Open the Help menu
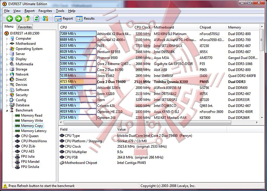 coord(72,11)
